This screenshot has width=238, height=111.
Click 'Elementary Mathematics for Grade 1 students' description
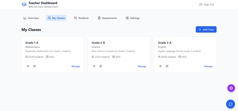point(48,51)
